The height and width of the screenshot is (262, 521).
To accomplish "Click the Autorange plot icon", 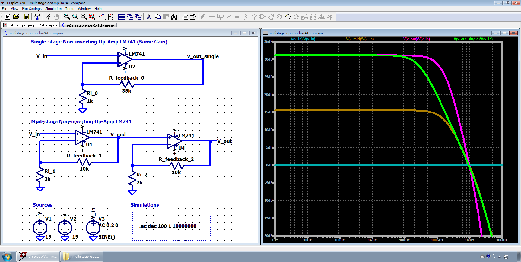I will coord(103,17).
